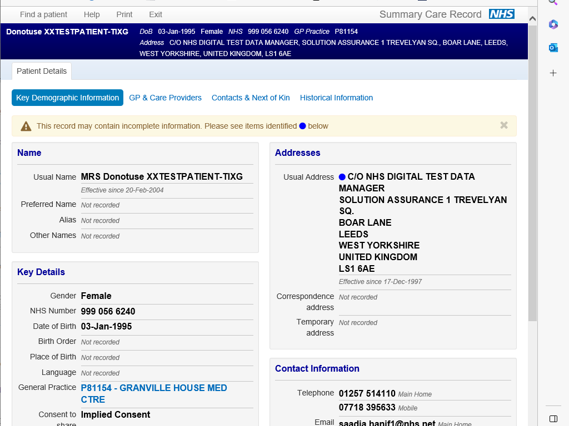Screen dimensions: 569x426
Task: Click the Implied Consent value
Action: tap(116, 414)
